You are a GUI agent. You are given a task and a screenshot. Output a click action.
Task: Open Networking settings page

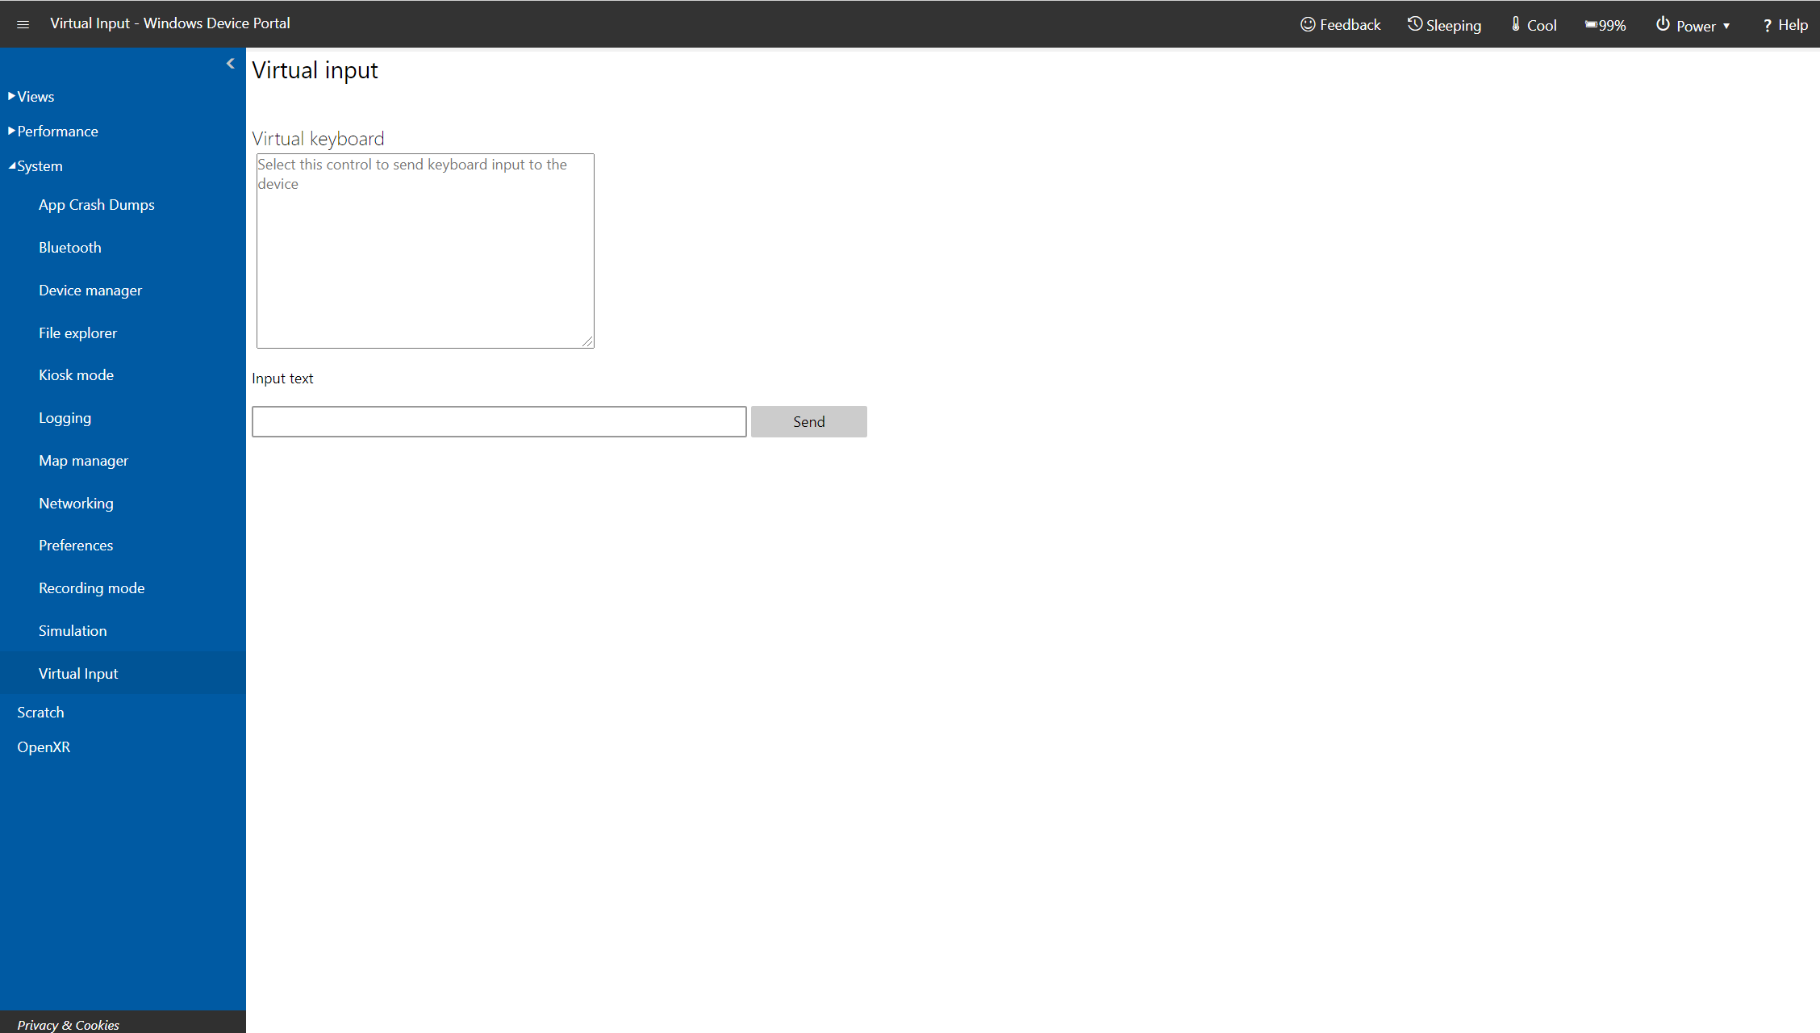point(77,503)
